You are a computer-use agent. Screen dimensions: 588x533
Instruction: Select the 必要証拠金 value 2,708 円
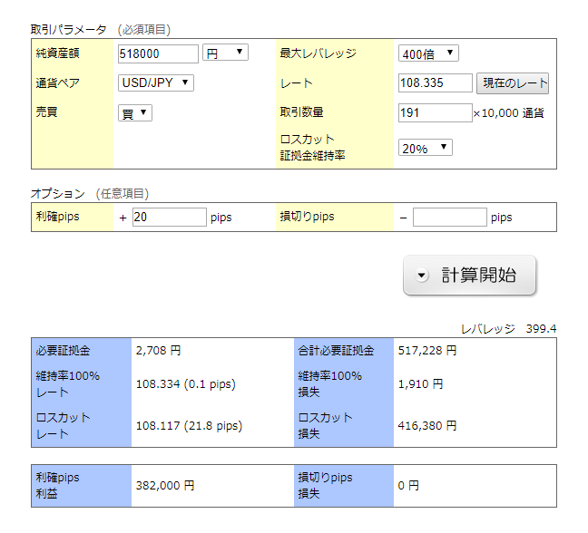click(x=158, y=351)
